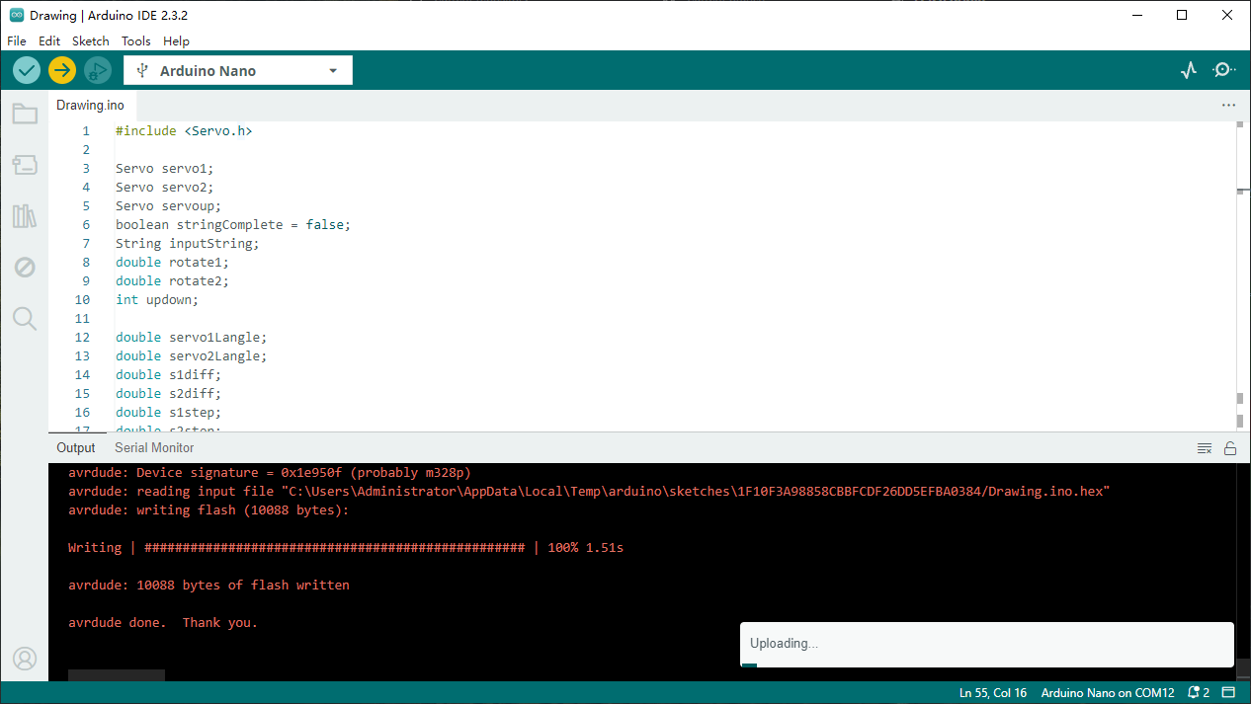Open the user account profile icon

[x=25, y=659]
